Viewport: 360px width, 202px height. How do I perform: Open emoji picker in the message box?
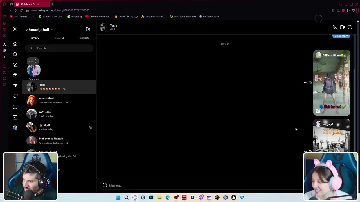[105, 185]
